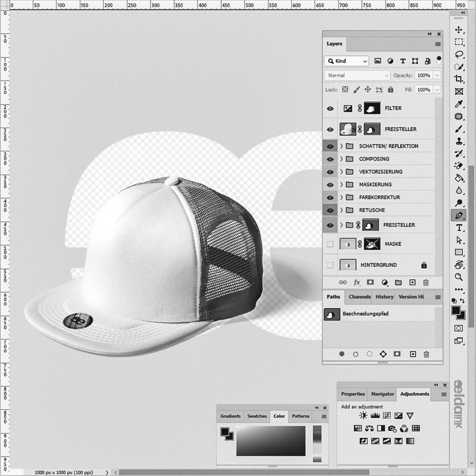The height and width of the screenshot is (476, 476).
Task: Show the MASKE layer
Action: pos(330,243)
